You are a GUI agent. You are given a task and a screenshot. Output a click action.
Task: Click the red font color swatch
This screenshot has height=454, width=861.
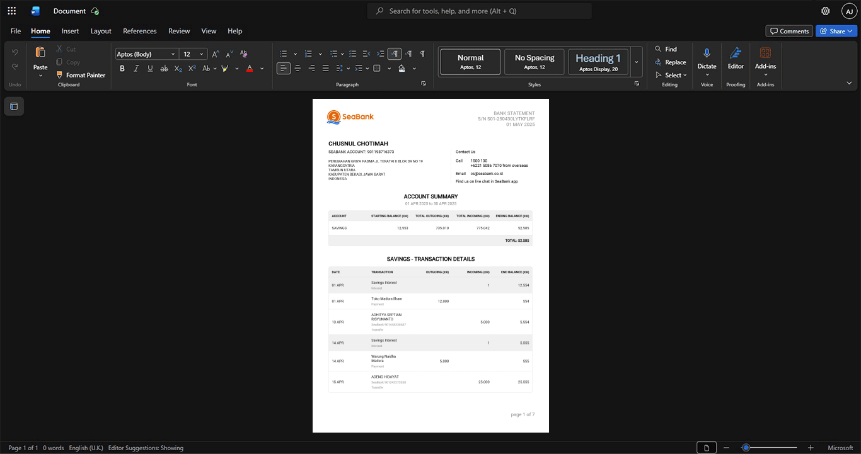[x=250, y=69]
